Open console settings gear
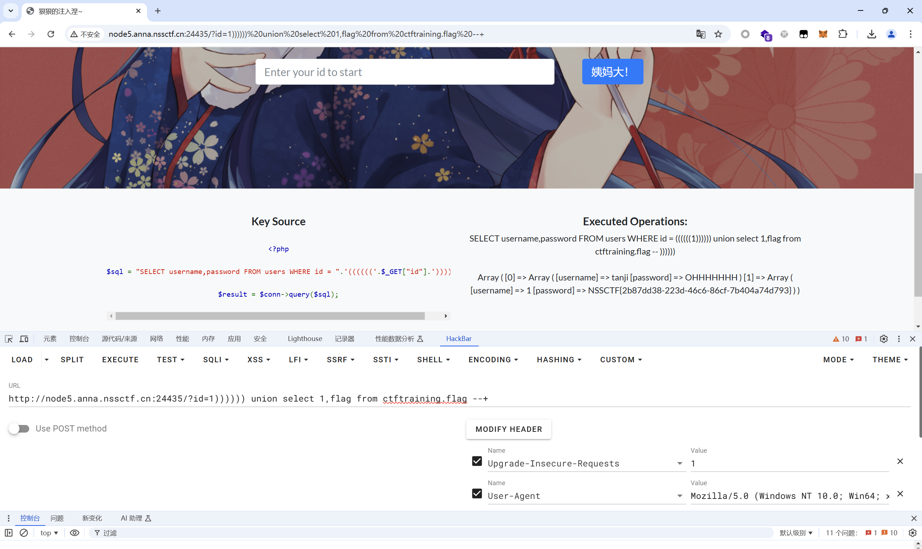Viewport: 922px width, 549px height. (x=912, y=533)
